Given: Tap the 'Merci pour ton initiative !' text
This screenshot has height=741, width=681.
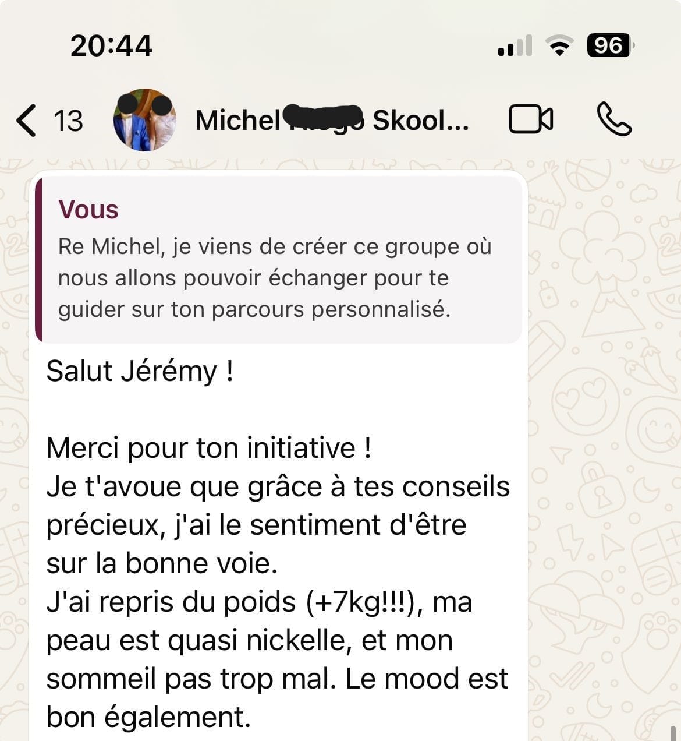Looking at the screenshot, I should click(208, 448).
